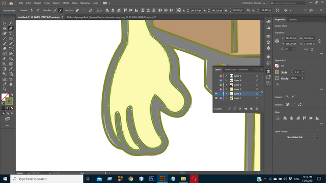Select the Artboard tool
The height and width of the screenshot is (183, 326).
(11, 79)
